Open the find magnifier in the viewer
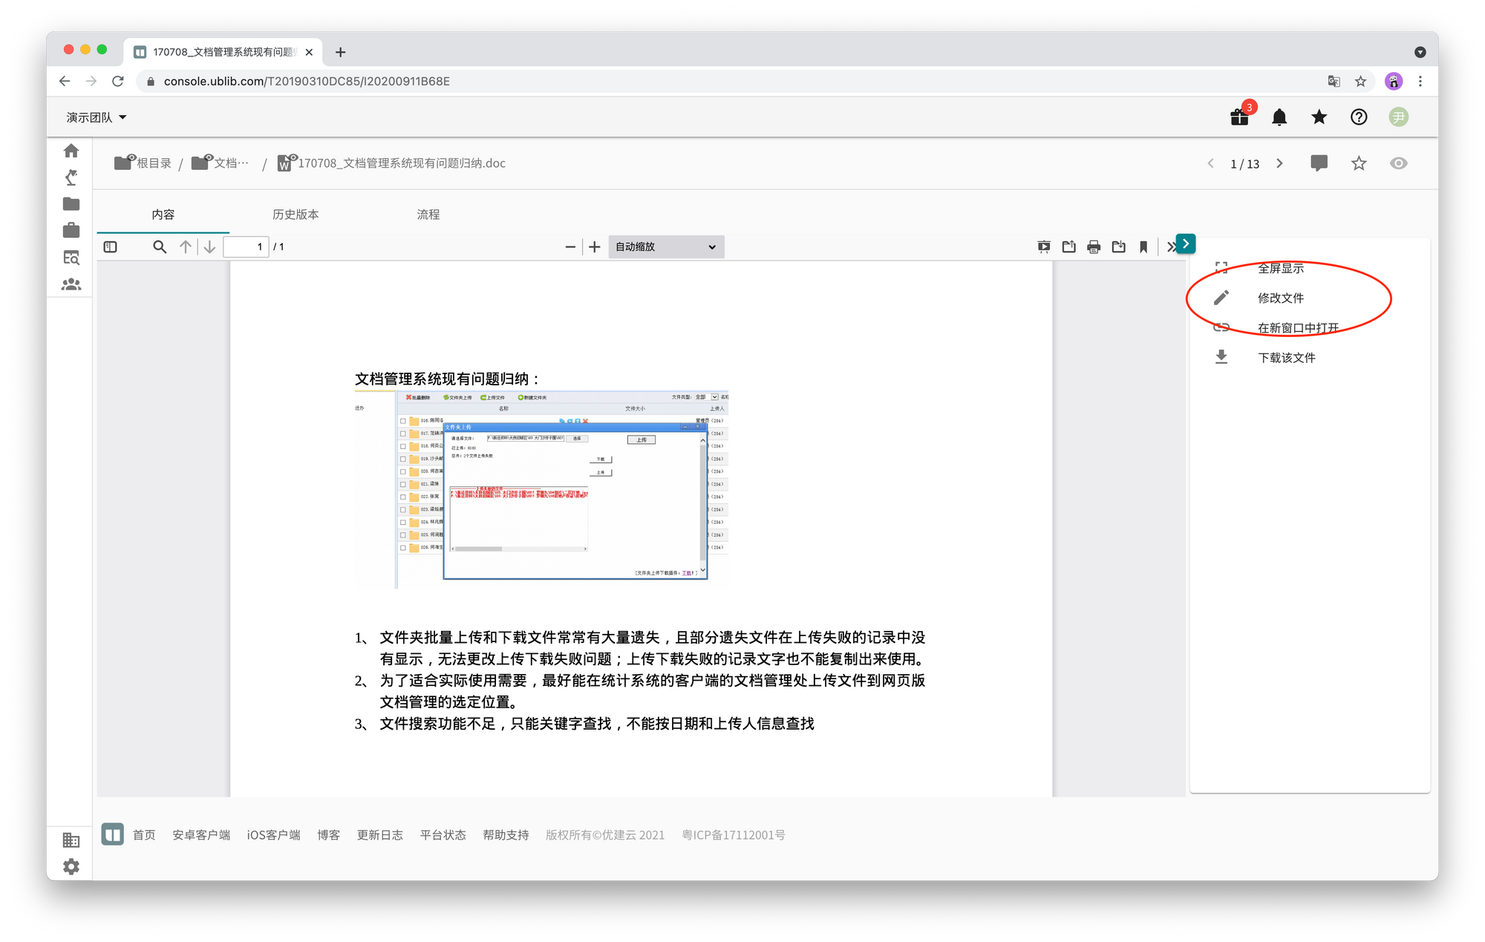 [160, 246]
